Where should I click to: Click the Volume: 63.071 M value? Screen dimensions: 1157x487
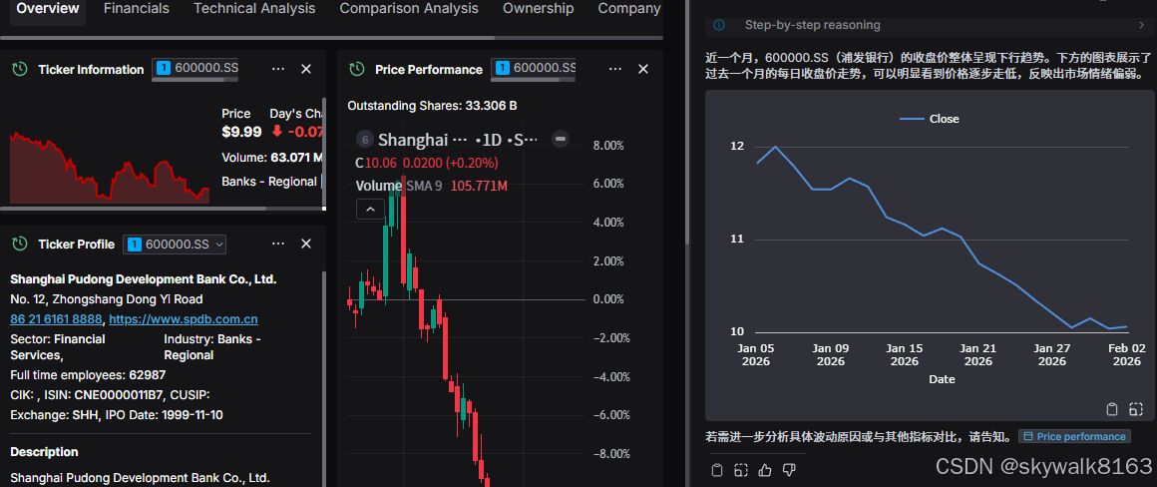click(x=272, y=157)
